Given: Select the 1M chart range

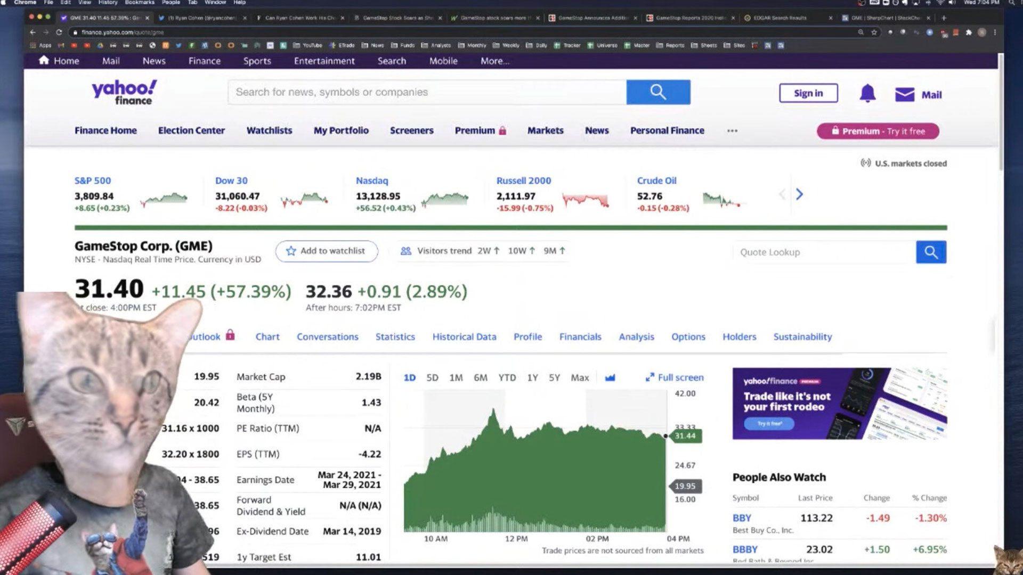Looking at the screenshot, I should click(456, 377).
